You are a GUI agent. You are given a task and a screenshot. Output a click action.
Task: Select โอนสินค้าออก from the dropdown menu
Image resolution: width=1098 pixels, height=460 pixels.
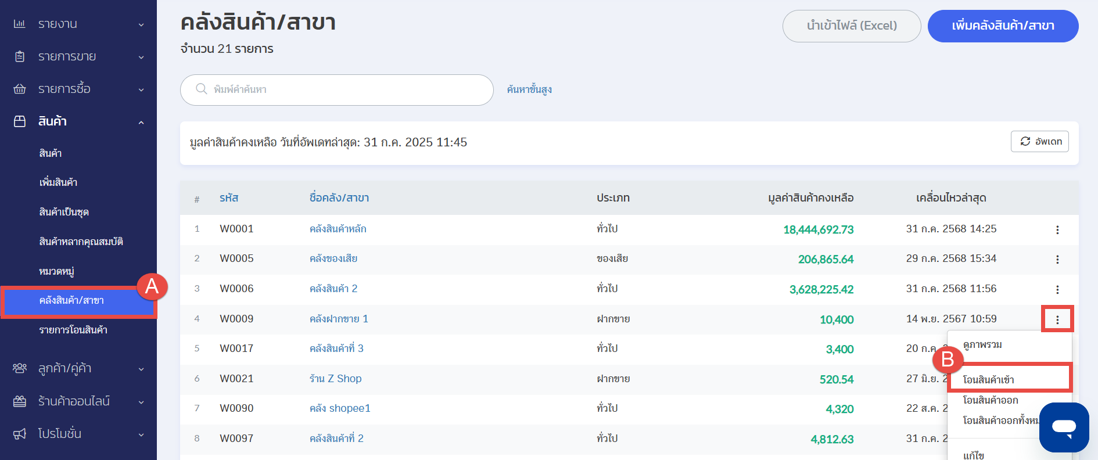(x=990, y=400)
